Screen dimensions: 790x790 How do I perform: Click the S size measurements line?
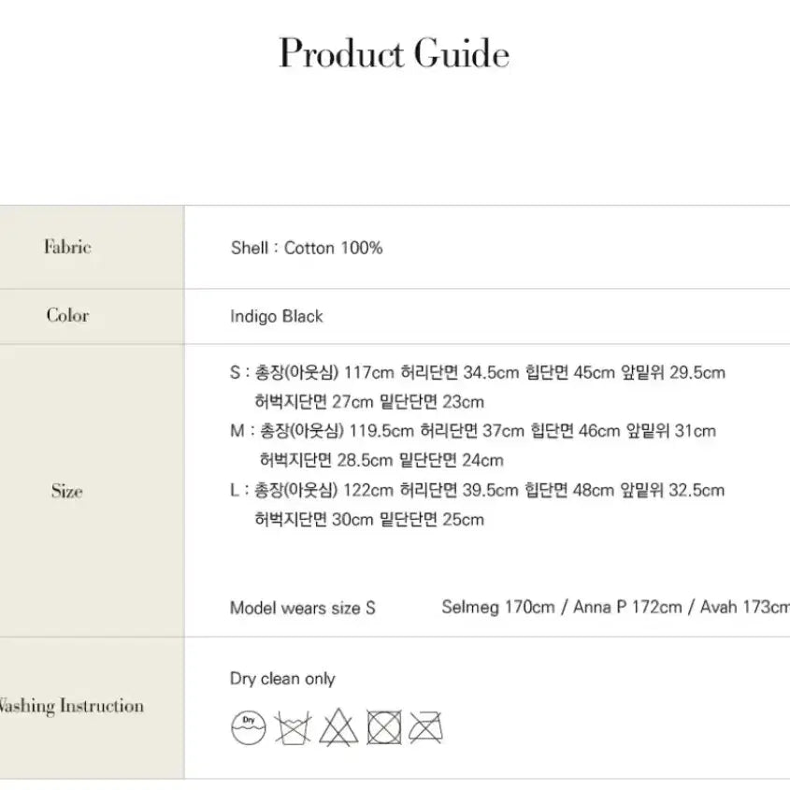(x=477, y=372)
